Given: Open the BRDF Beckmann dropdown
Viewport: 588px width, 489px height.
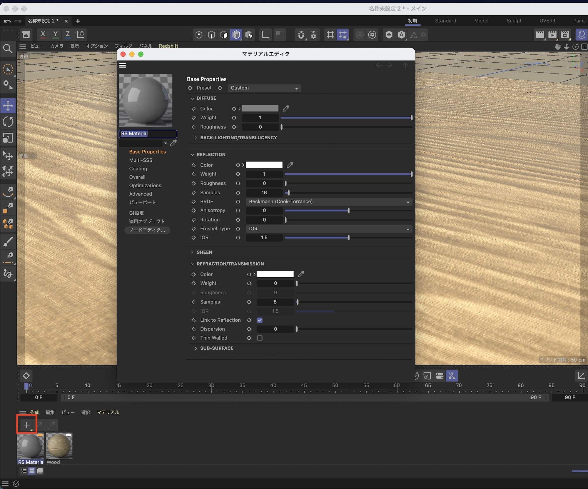Looking at the screenshot, I should (329, 202).
